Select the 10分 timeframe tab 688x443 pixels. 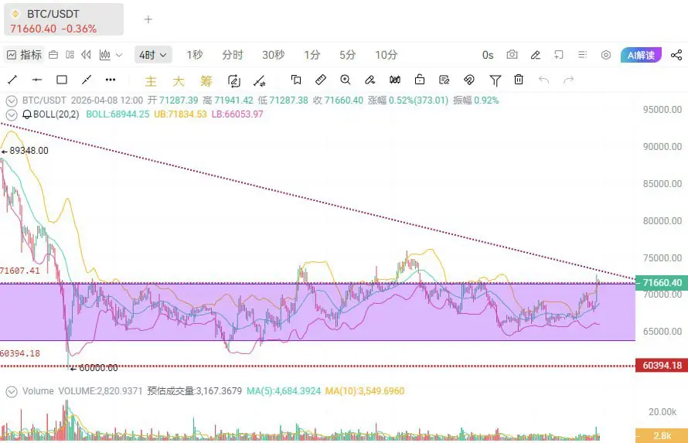click(386, 55)
